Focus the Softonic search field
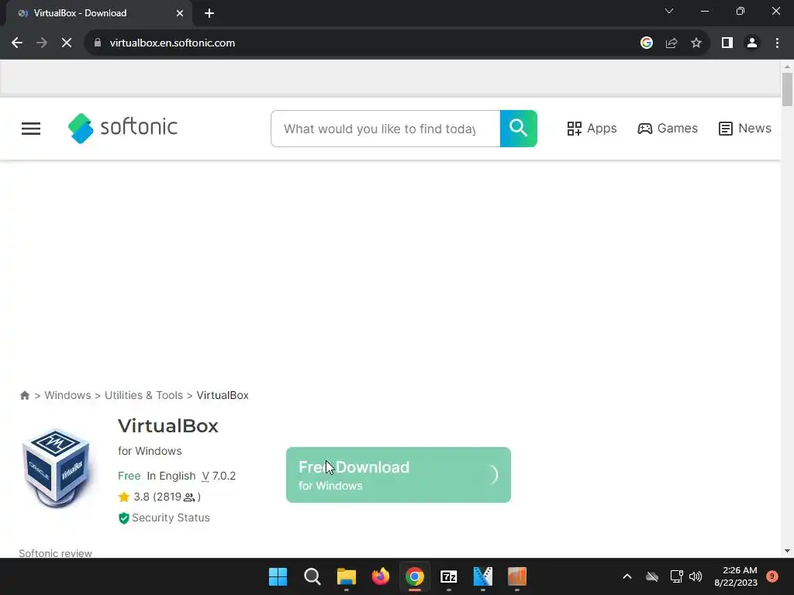This screenshot has width=794, height=595. tap(385, 129)
